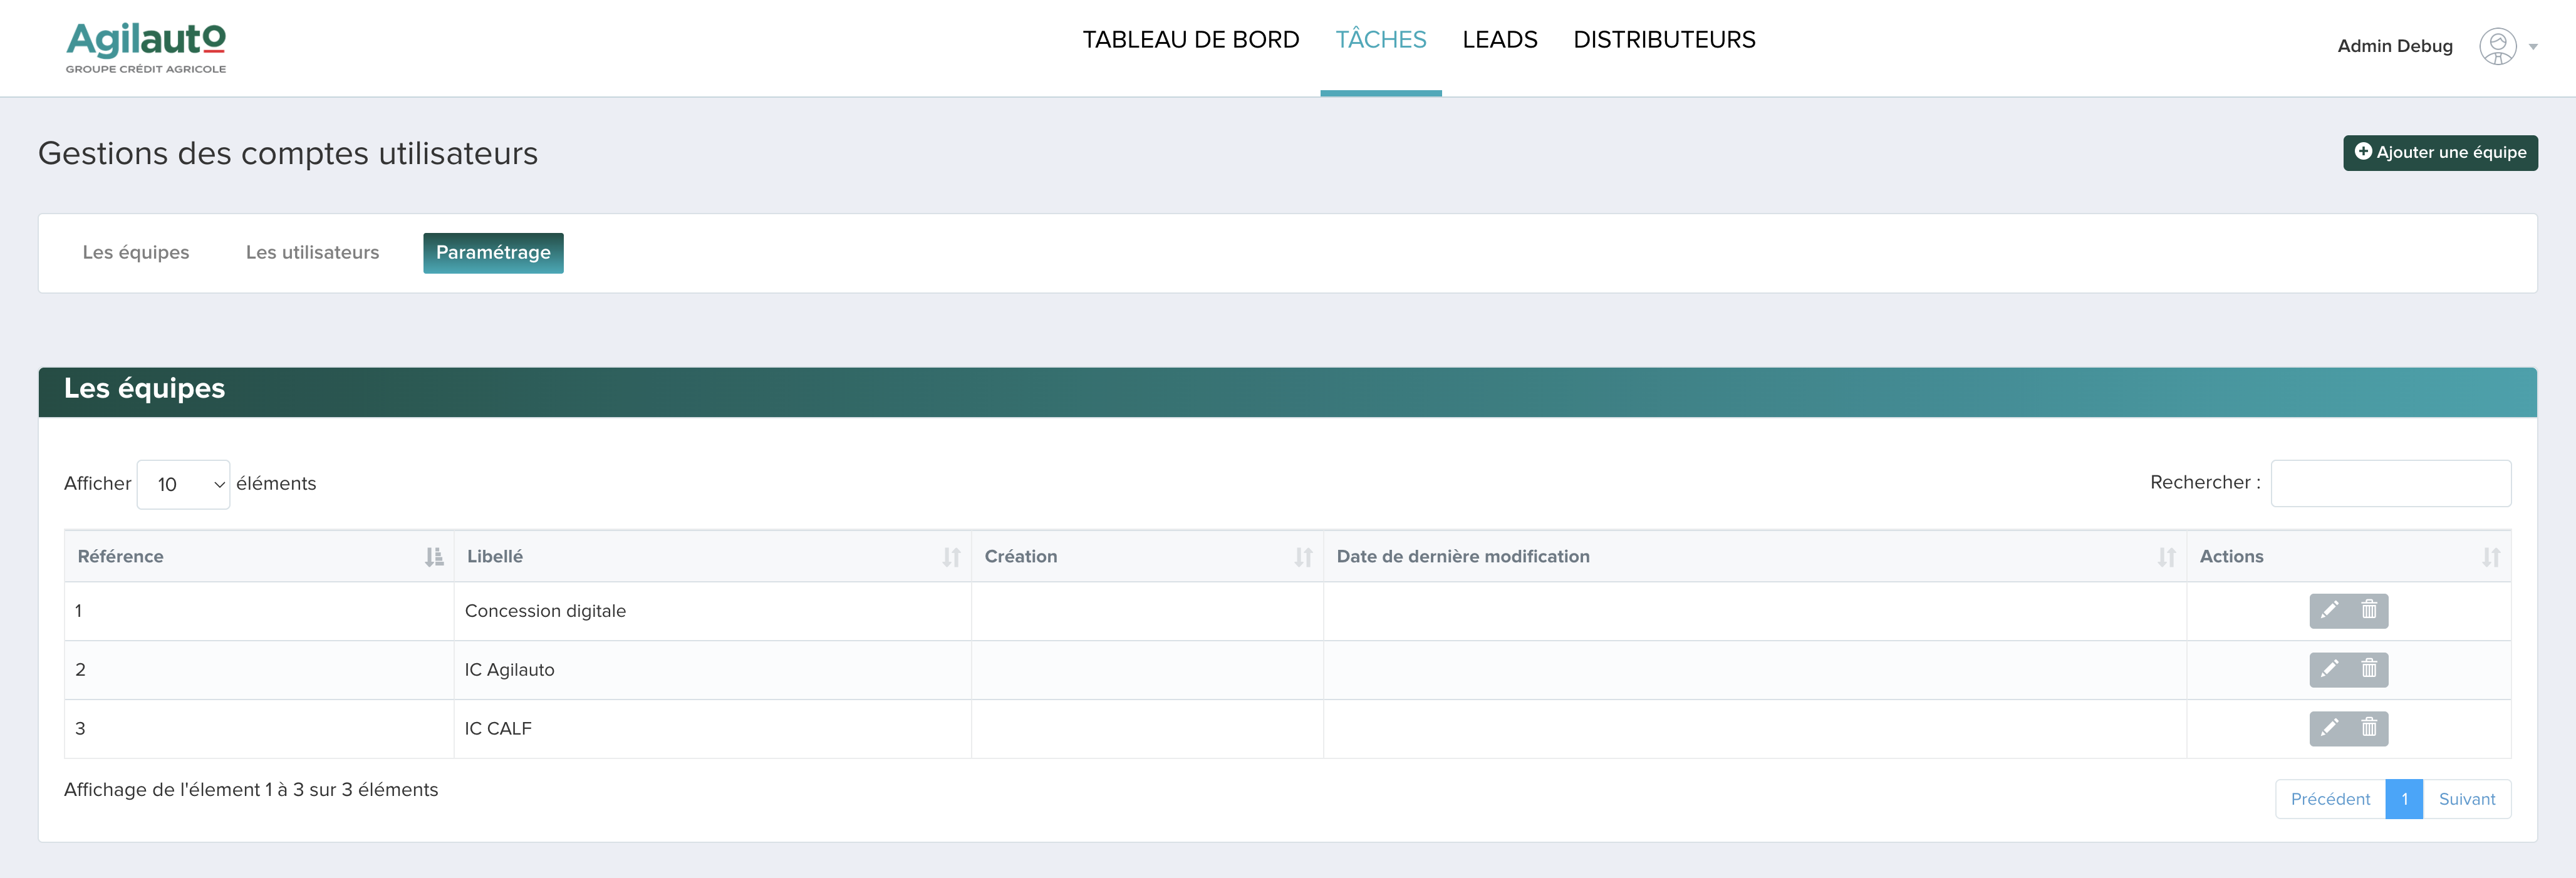
Task: Focus the Rechercher search field
Action: (2389, 483)
